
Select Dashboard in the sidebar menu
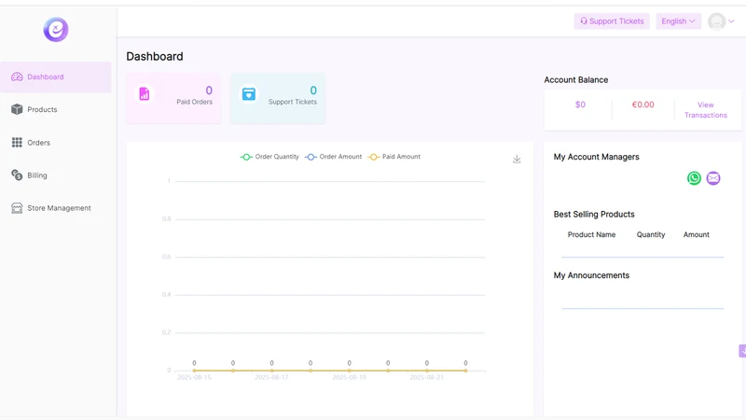56,77
